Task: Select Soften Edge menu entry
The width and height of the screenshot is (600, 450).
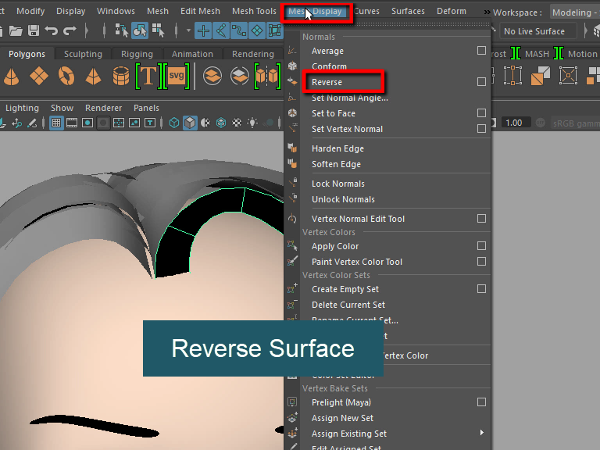Action: click(x=336, y=164)
